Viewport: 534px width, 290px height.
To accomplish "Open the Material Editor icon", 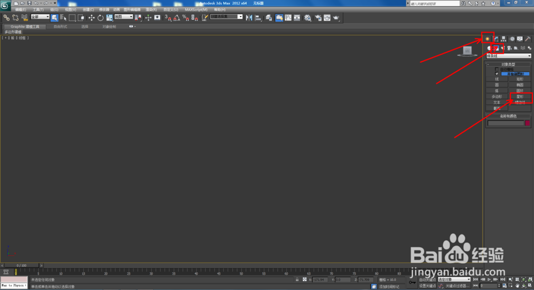I will tap(308, 18).
